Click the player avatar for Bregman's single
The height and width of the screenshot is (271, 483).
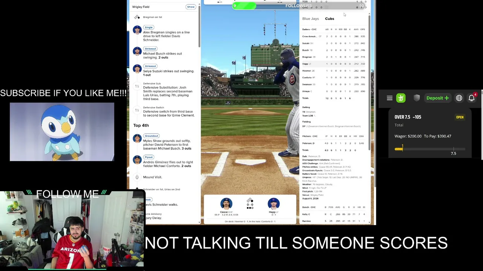[137, 30]
